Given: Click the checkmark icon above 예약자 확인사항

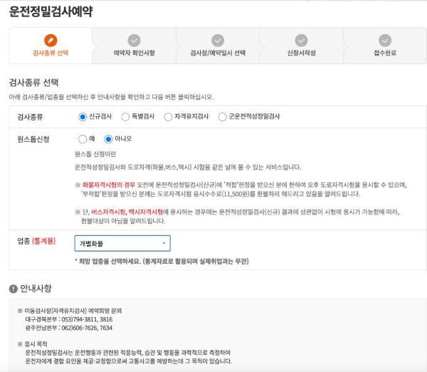Looking at the screenshot, I should click(134, 41).
